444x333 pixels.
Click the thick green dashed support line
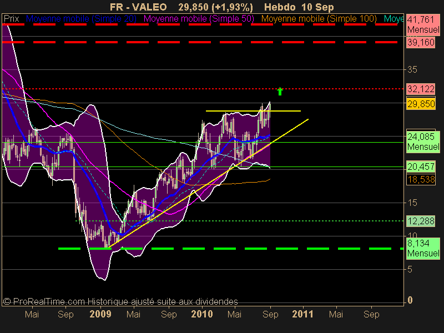coord(230,249)
